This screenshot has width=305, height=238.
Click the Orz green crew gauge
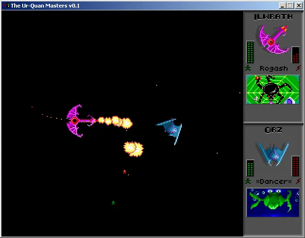(x=250, y=168)
